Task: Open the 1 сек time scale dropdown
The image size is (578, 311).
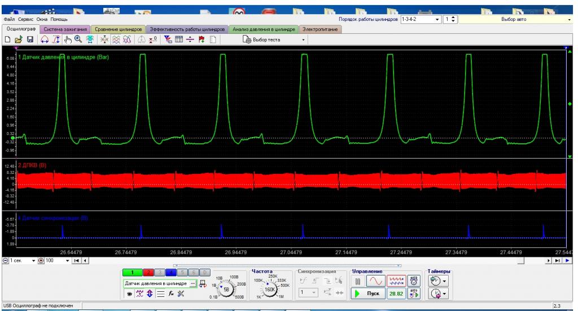Action: click(33, 261)
